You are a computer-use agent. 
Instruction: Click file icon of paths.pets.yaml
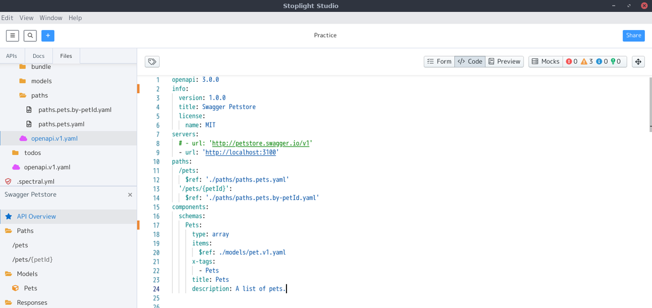(x=29, y=124)
